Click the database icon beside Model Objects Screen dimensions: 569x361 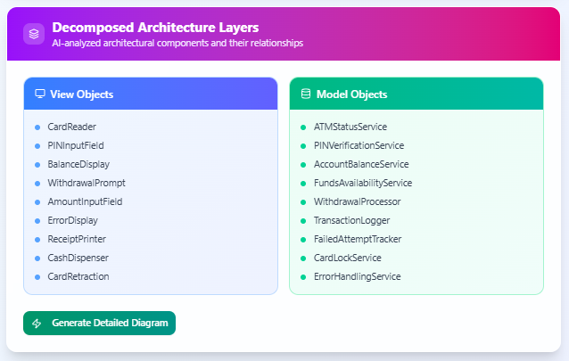coord(306,94)
